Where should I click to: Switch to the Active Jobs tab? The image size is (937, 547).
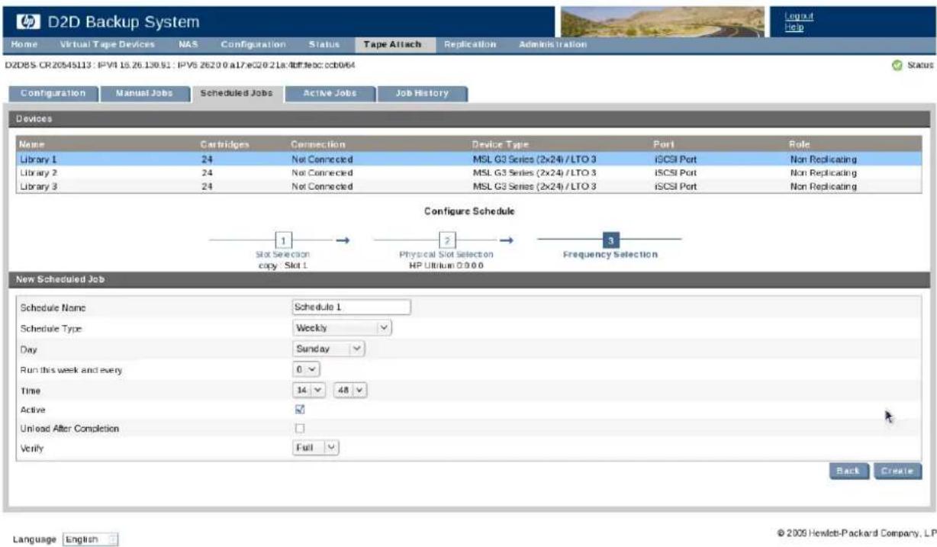(330, 93)
